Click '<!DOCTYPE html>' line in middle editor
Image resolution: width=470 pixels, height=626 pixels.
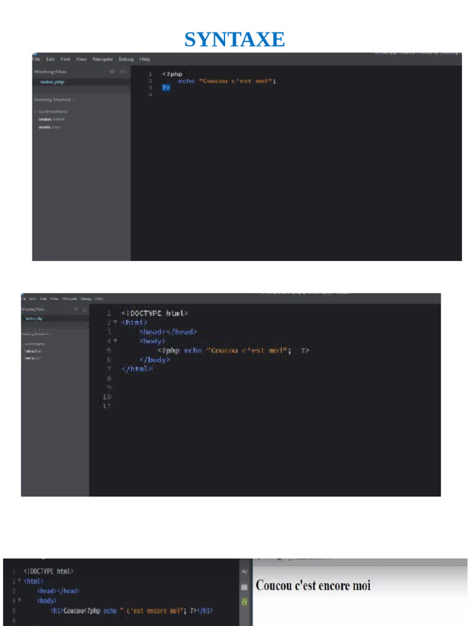pyautogui.click(x=154, y=314)
